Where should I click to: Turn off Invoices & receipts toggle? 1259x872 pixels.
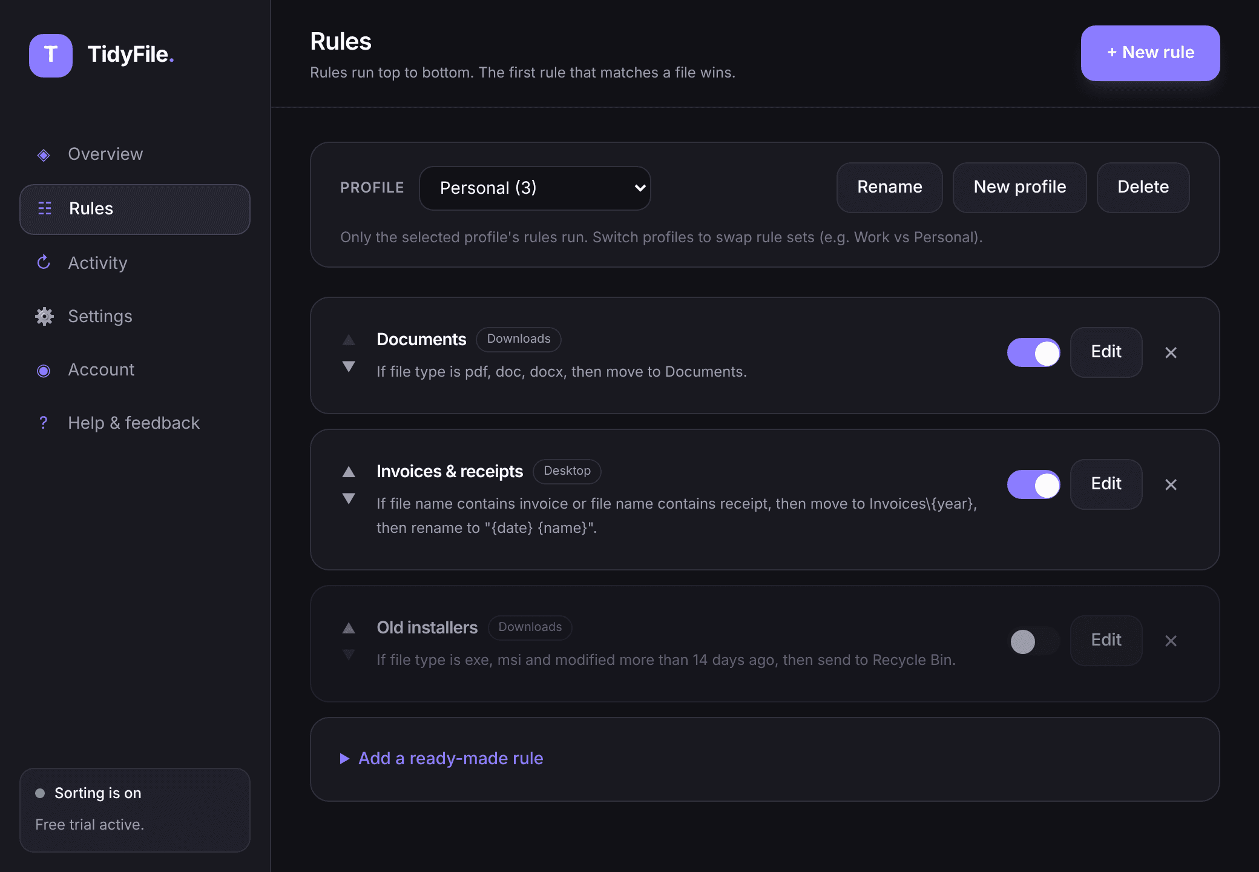coord(1034,484)
